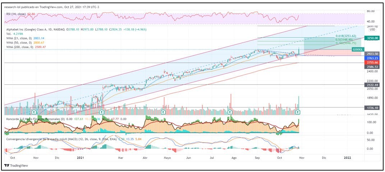Click the blue 2763.23 price label
The image size is (385, 172).
click(x=372, y=58)
